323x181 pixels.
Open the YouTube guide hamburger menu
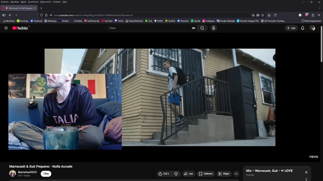click(x=6, y=28)
